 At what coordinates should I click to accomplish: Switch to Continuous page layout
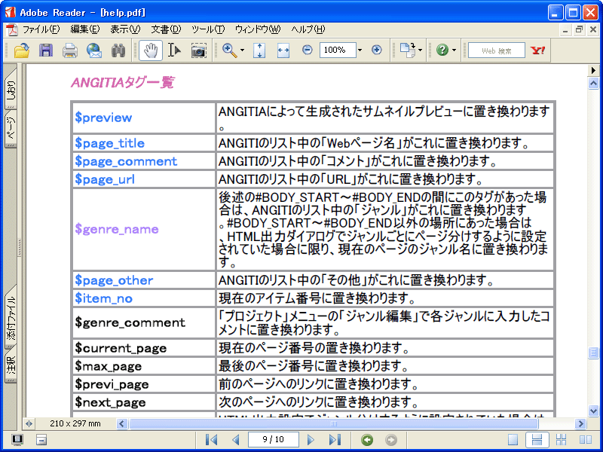537,439
